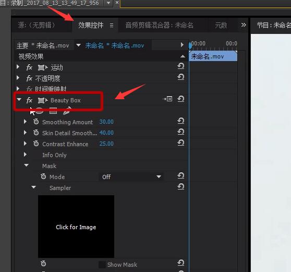This screenshot has height=272, width=291.
Task: Collapse the Beauty Box effect
Action: coord(19,100)
